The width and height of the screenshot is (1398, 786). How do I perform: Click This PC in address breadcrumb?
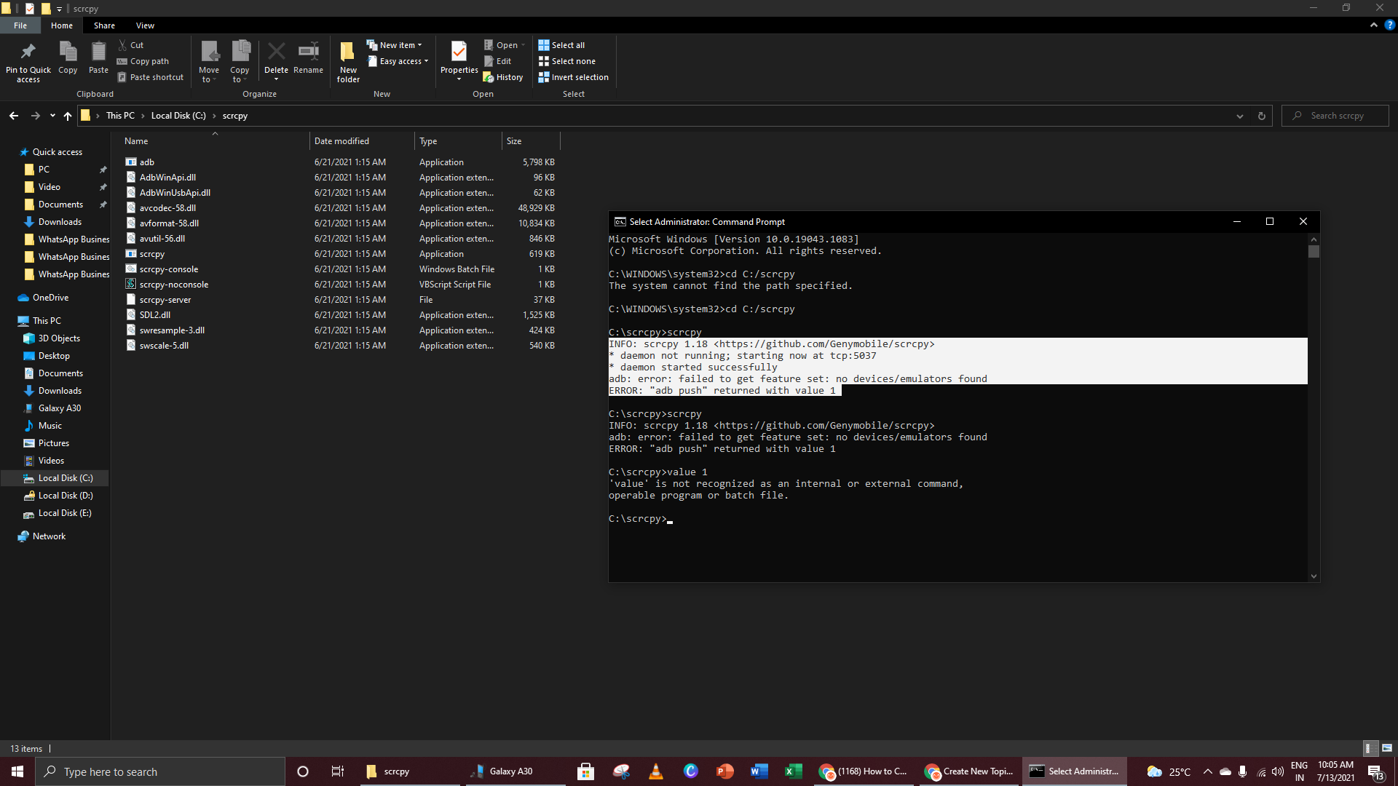coord(120,116)
